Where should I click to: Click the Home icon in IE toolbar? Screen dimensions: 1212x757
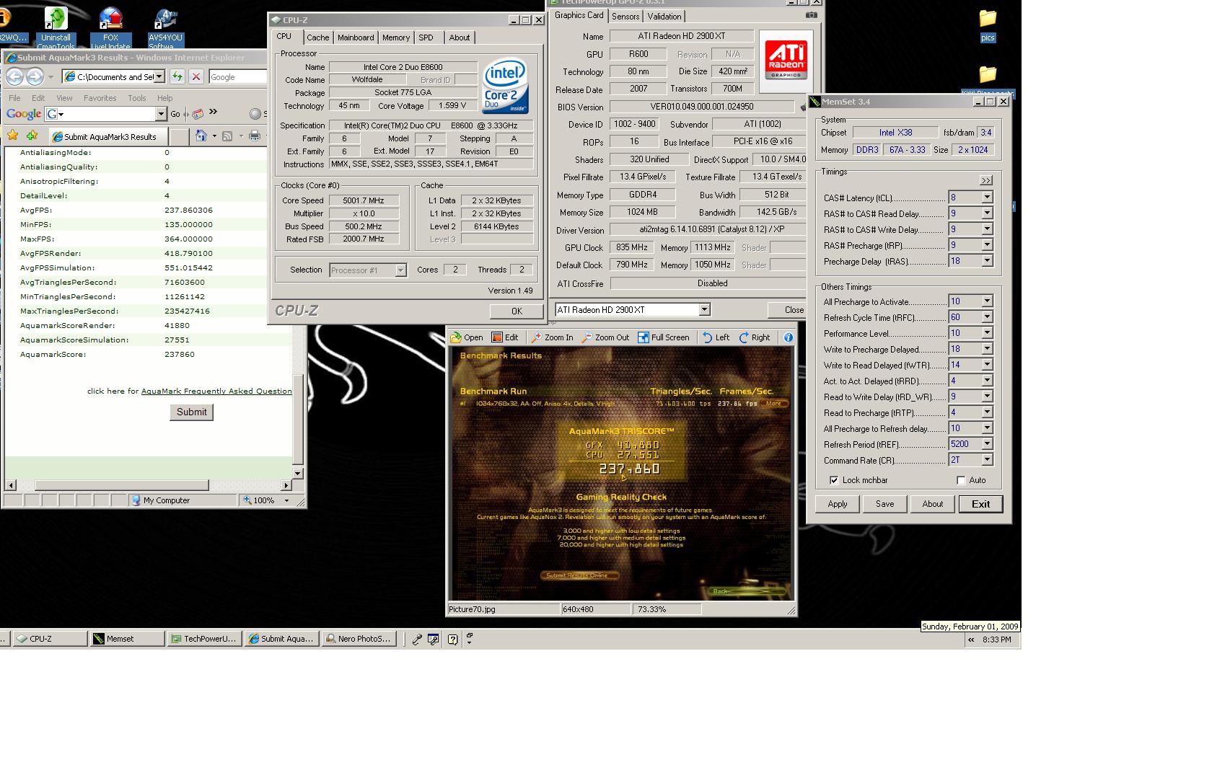point(201,136)
